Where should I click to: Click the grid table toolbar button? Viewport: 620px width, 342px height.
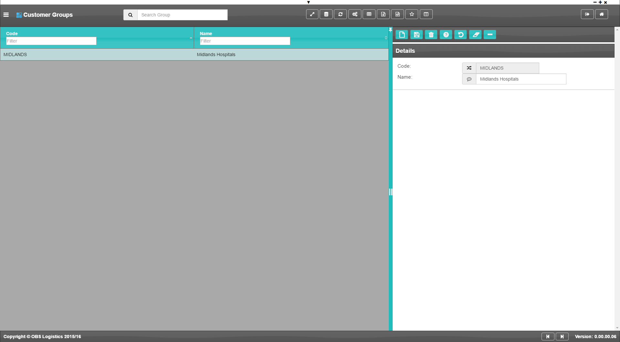tap(369, 14)
